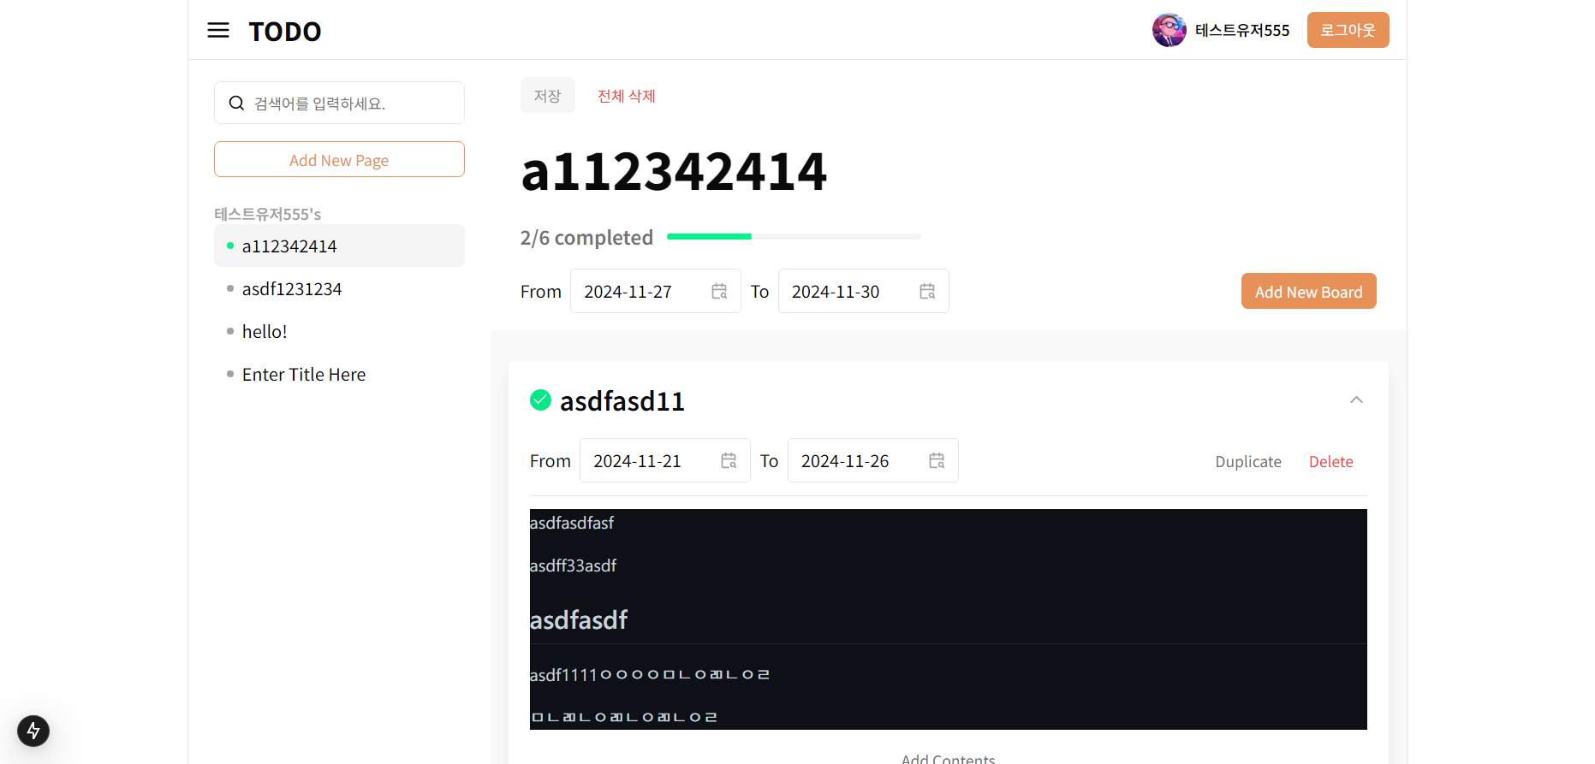The height and width of the screenshot is (764, 1595).
Task: Click the Add New Page button
Action: [x=339, y=160]
